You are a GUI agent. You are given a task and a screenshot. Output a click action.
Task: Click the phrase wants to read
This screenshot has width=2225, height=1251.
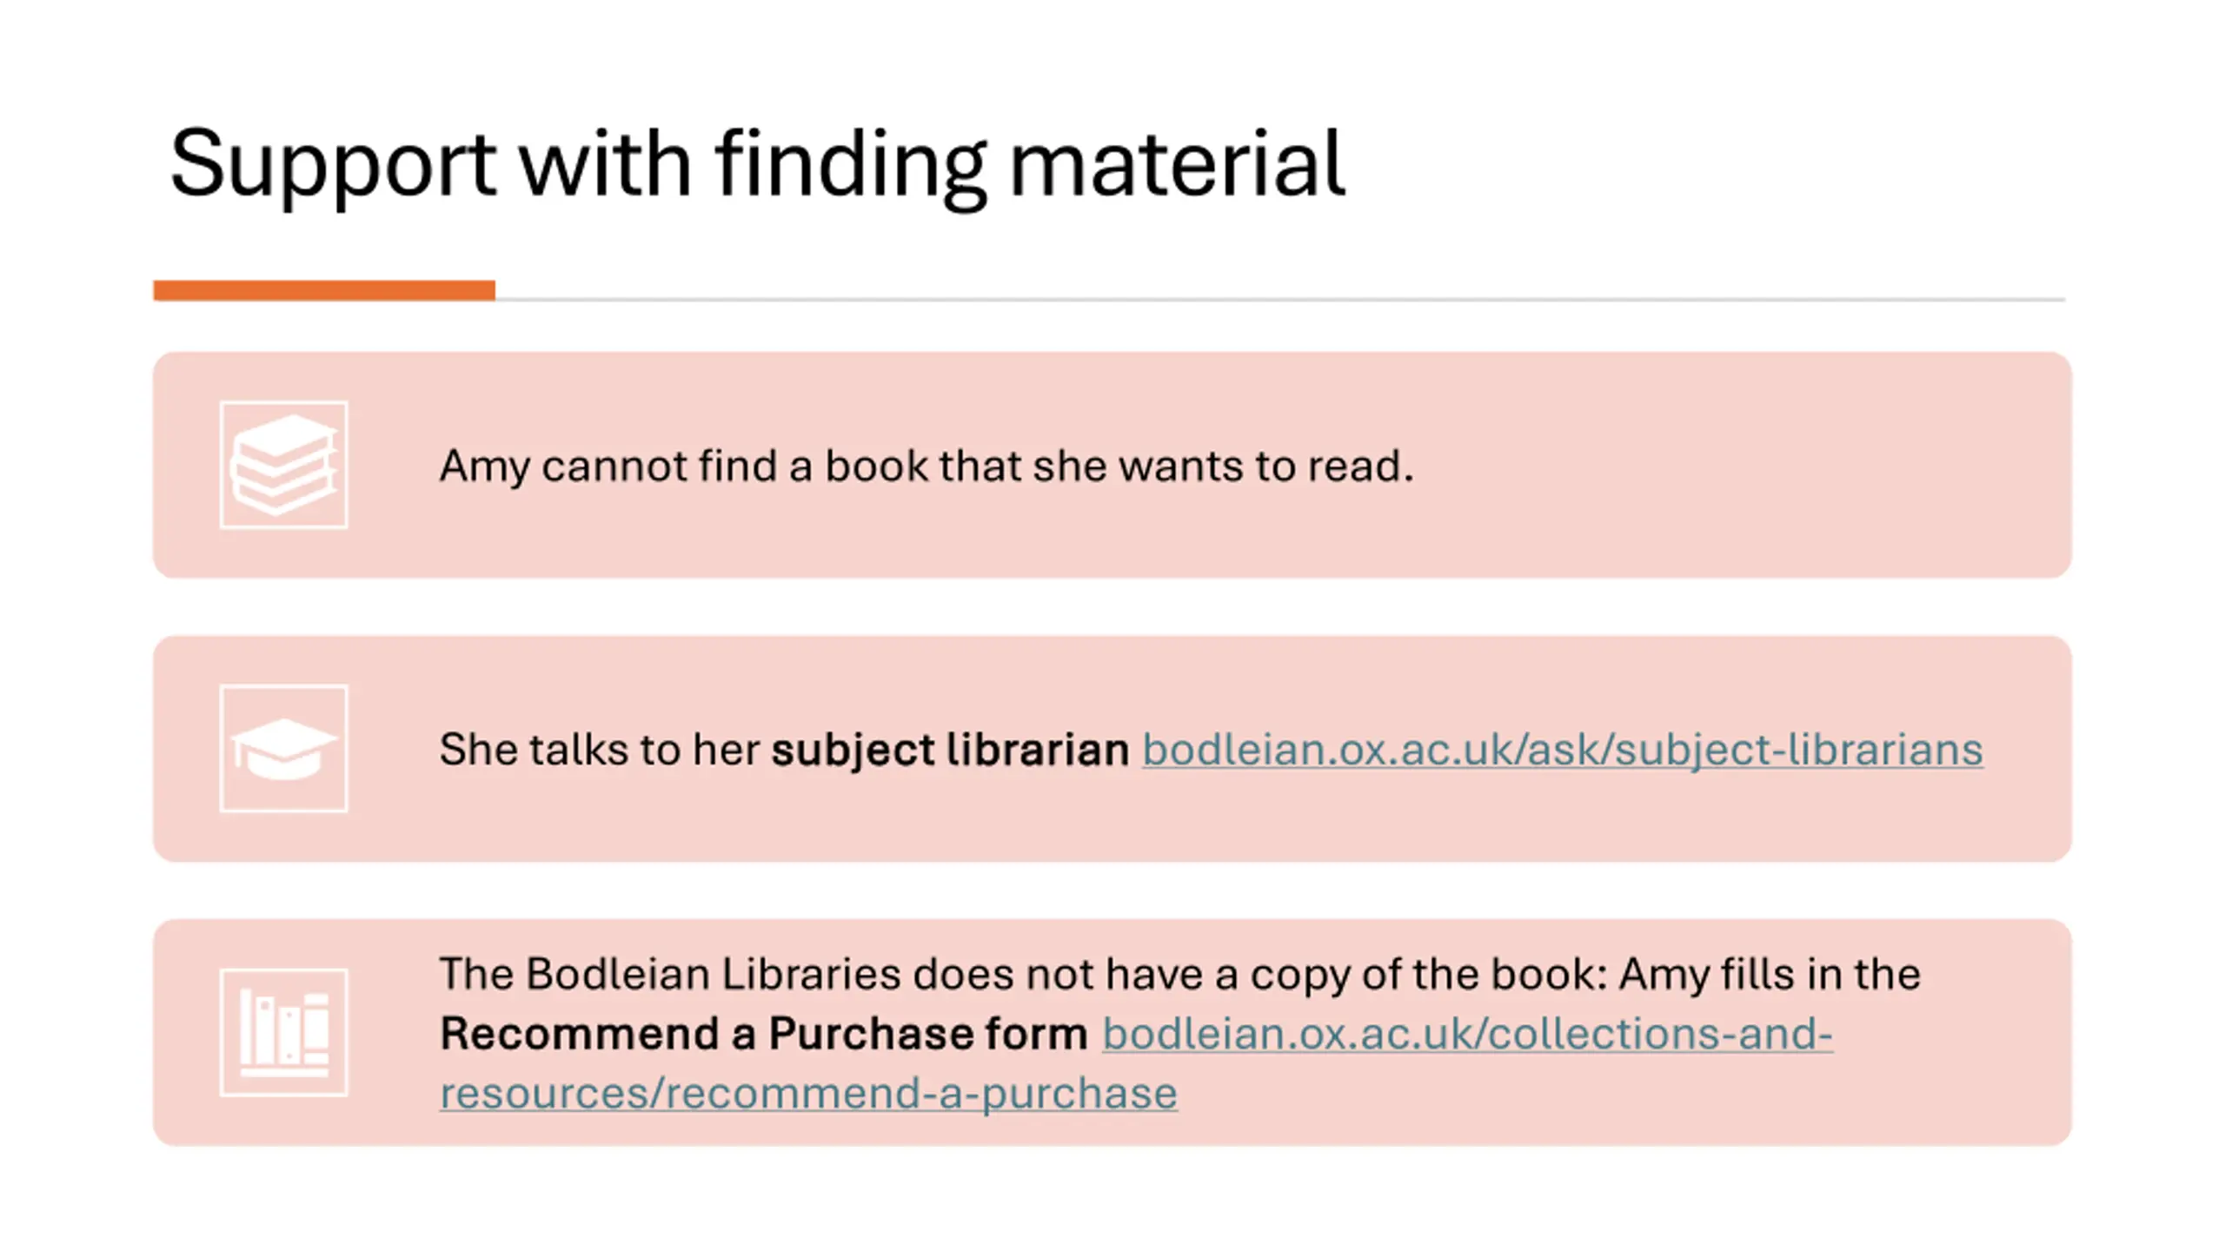[x=1265, y=466]
